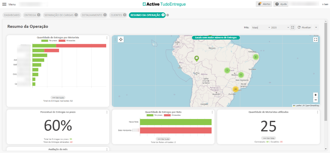
Task: Close all tabs with small gray X
Action: 167,15
